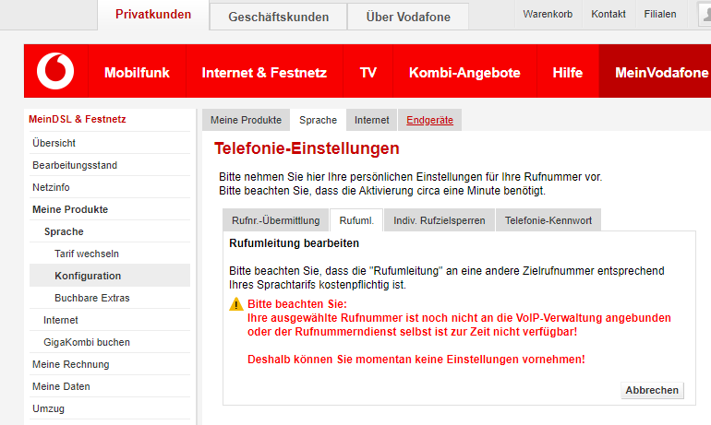
Task: Click the Telefonie-Einstellungen heading
Action: [x=307, y=148]
